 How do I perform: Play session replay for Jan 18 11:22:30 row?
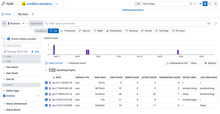click(46, 83)
